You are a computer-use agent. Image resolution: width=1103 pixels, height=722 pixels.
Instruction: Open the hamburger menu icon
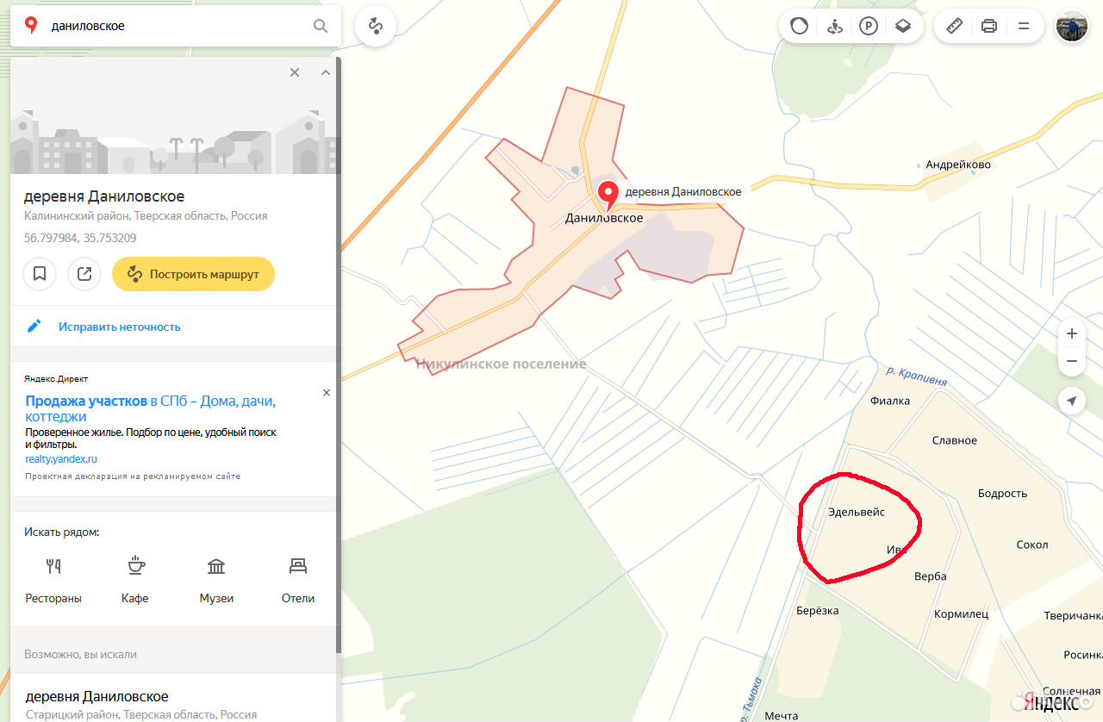pos(1024,26)
